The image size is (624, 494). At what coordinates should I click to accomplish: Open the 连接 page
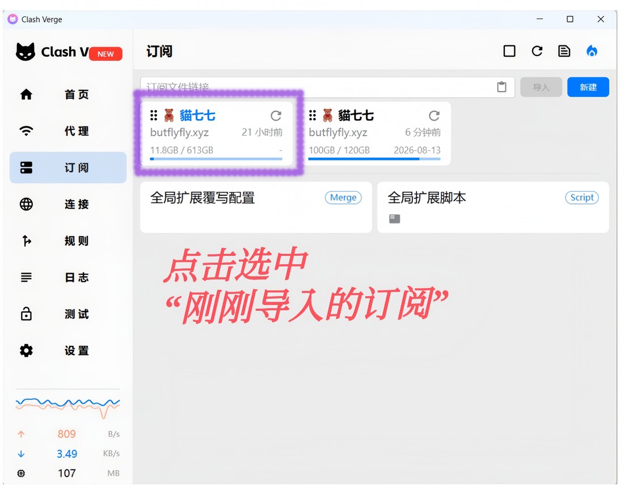(68, 204)
